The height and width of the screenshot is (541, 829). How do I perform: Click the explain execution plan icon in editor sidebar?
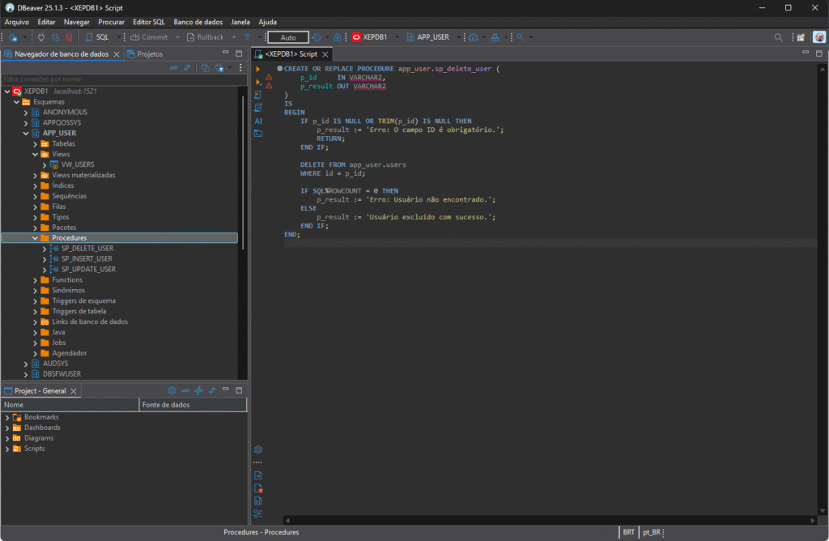258,107
